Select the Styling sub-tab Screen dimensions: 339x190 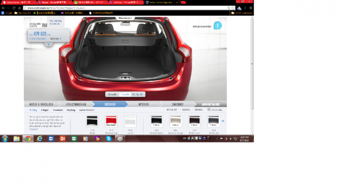[x=71, y=110]
